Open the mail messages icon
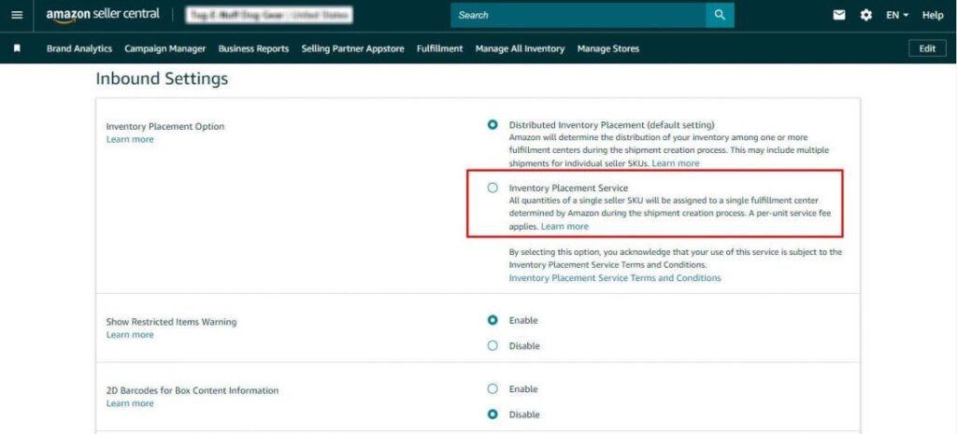The height and width of the screenshot is (434, 957). click(839, 15)
